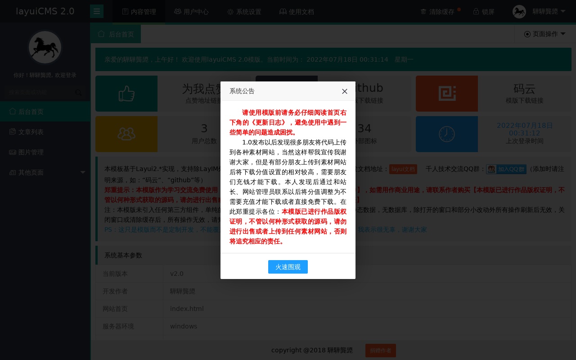Select 后台首页 in the sidebar

click(x=45, y=112)
